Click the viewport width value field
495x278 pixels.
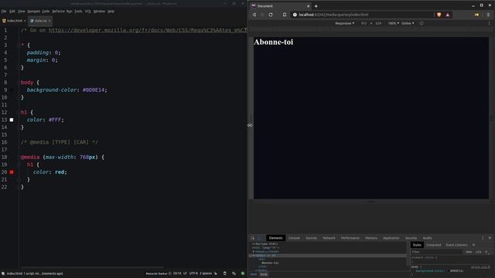[364, 23]
